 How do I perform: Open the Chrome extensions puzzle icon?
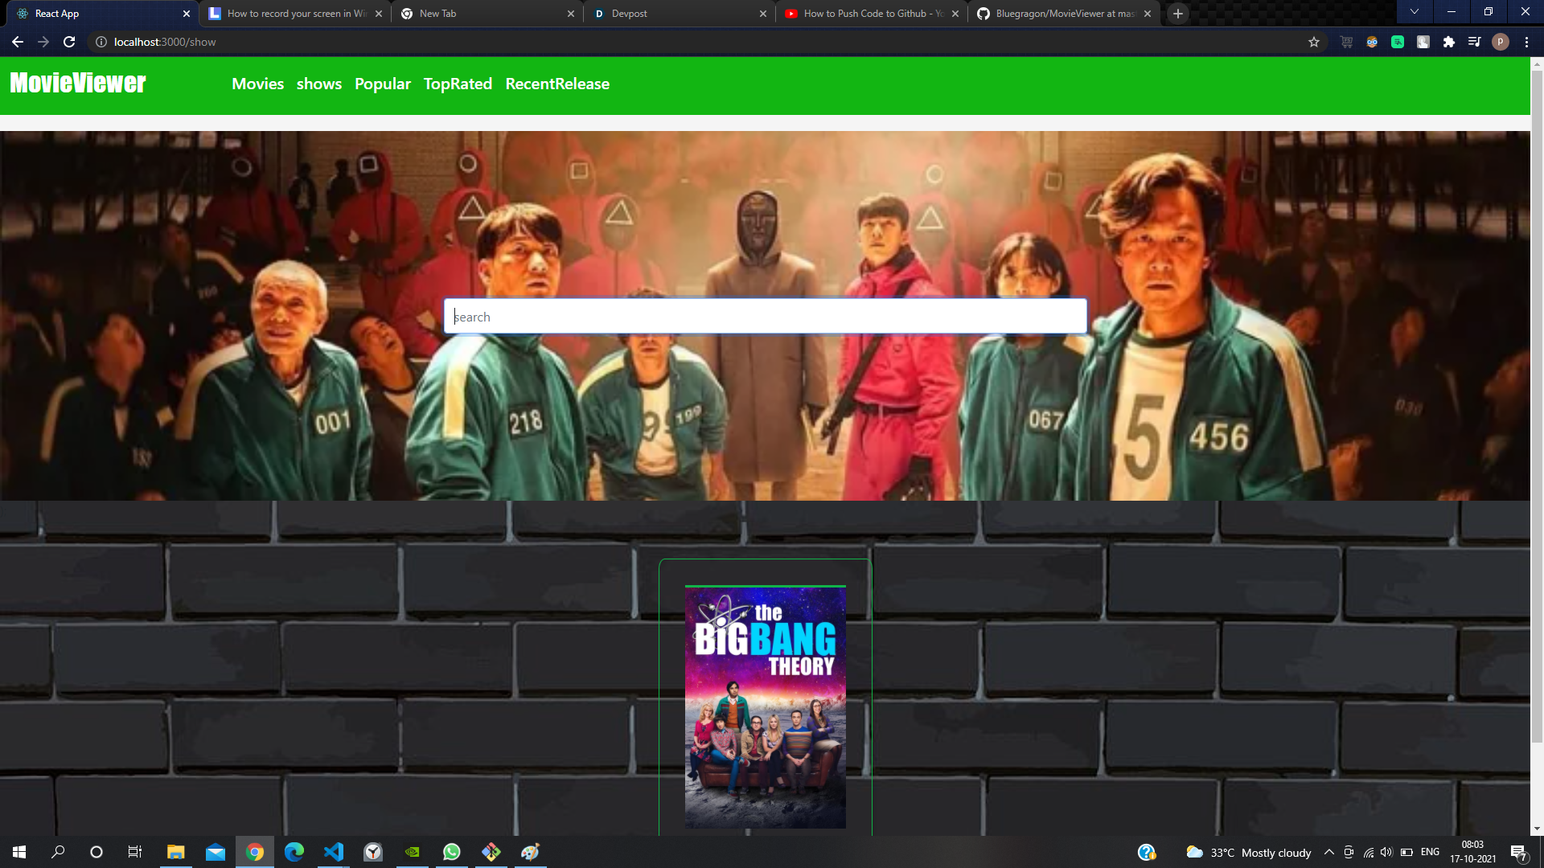click(x=1448, y=42)
